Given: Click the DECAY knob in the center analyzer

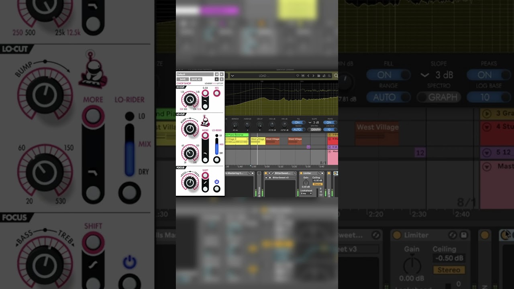Looking at the screenshot, I should tap(260, 125).
